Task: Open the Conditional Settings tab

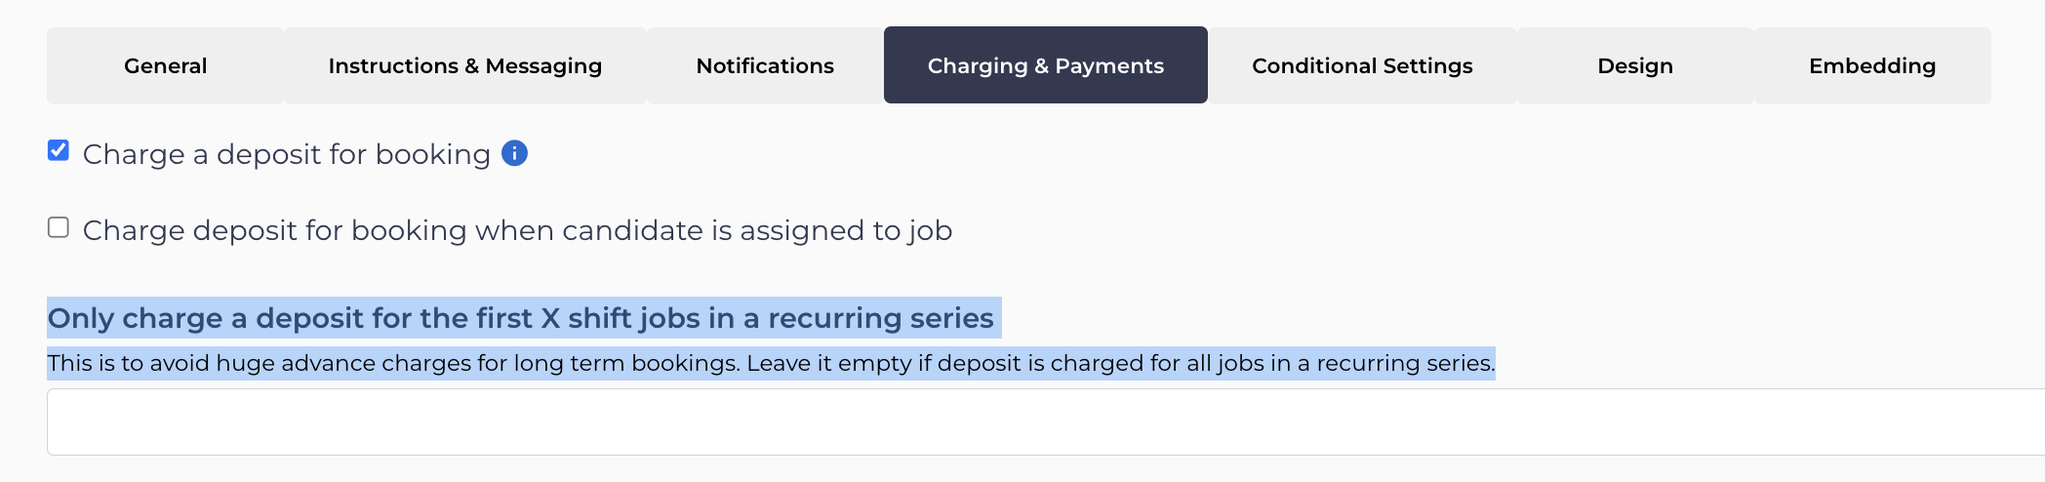Action: point(1362,65)
